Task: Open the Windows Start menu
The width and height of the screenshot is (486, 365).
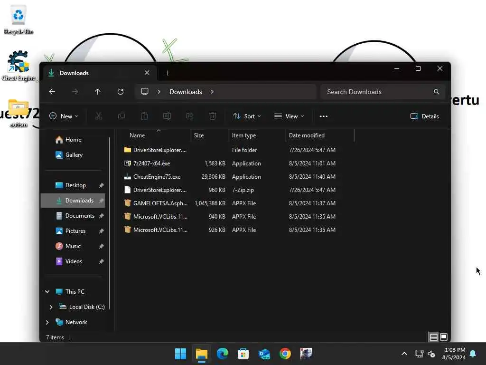Action: pos(180,354)
